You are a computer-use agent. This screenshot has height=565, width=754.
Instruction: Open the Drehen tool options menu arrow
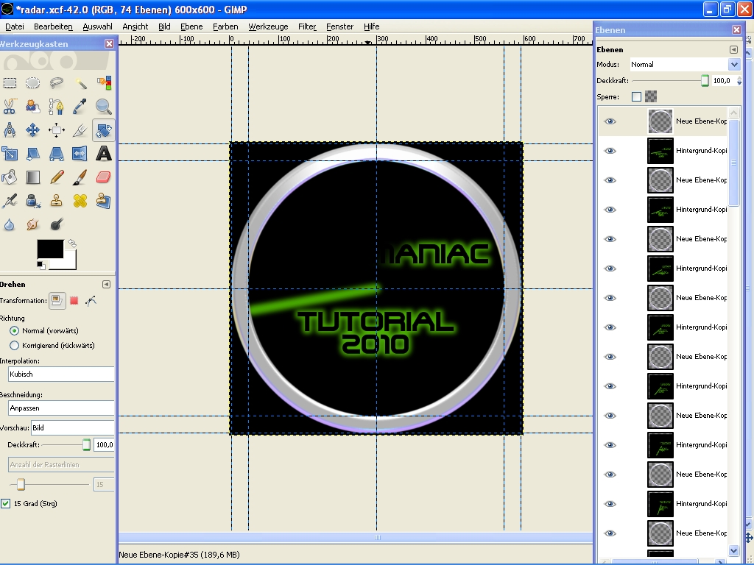click(x=106, y=285)
